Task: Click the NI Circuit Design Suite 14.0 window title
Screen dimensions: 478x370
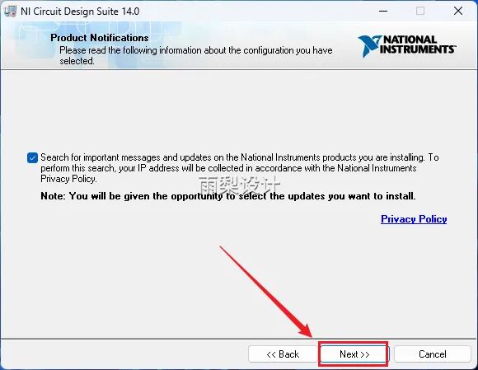Action: [80, 12]
